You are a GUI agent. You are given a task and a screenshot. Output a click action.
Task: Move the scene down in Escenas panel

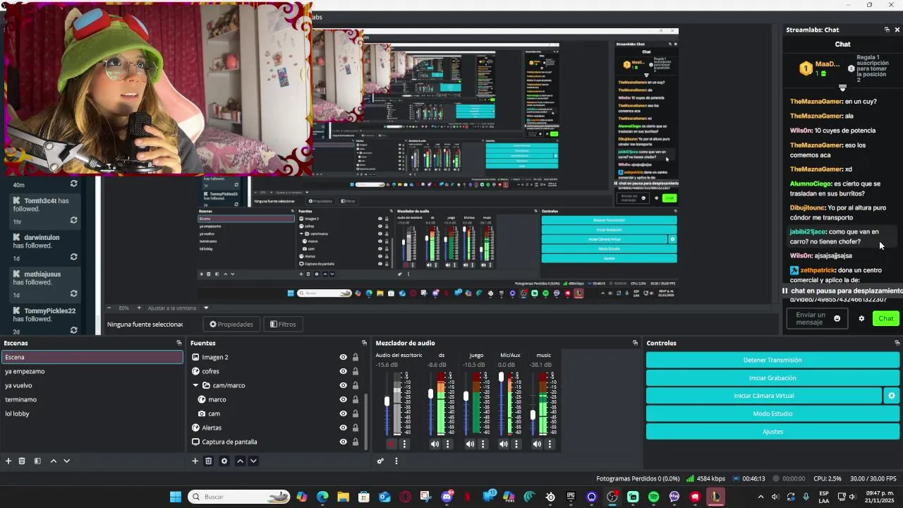tap(67, 461)
